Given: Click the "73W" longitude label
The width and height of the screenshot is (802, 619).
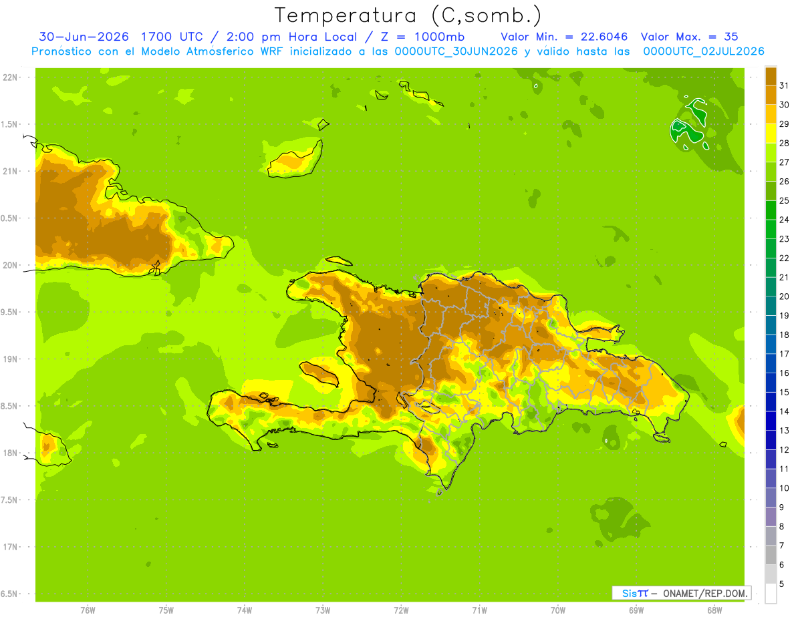Looking at the screenshot, I should (323, 610).
